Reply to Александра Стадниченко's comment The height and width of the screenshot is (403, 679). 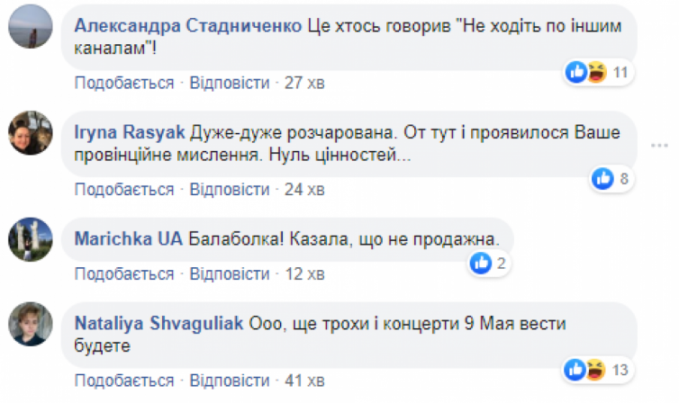tap(229, 84)
